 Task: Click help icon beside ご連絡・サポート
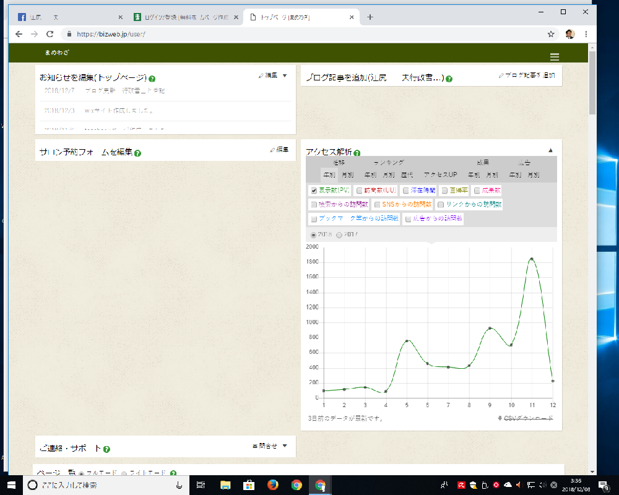[106, 449]
